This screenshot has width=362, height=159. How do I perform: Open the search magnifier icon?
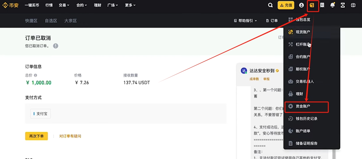click(270, 5)
